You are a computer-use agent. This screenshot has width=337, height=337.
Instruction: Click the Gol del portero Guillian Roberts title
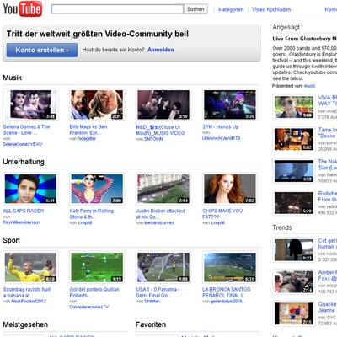[x=94, y=292]
